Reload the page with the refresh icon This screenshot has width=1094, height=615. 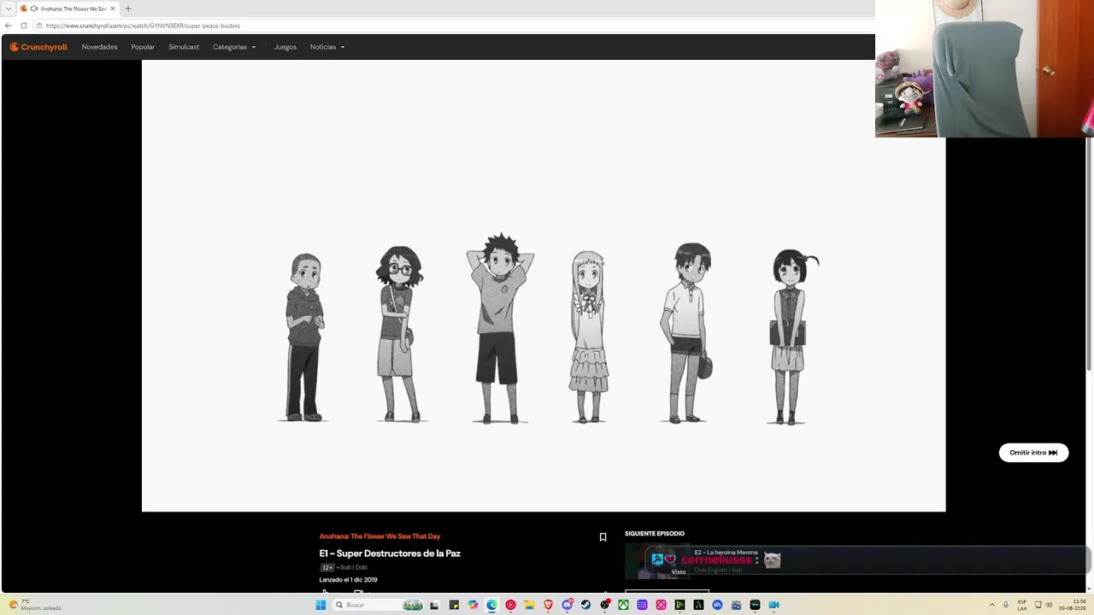pos(24,26)
